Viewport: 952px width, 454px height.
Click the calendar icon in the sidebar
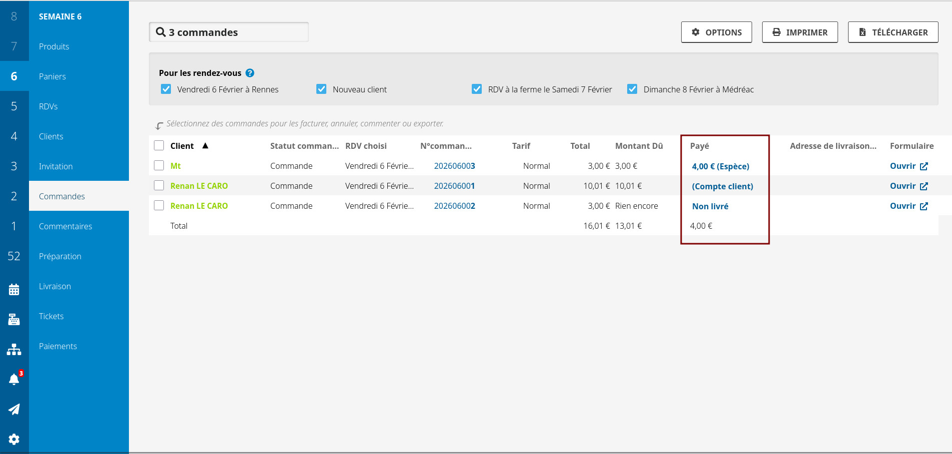point(14,289)
